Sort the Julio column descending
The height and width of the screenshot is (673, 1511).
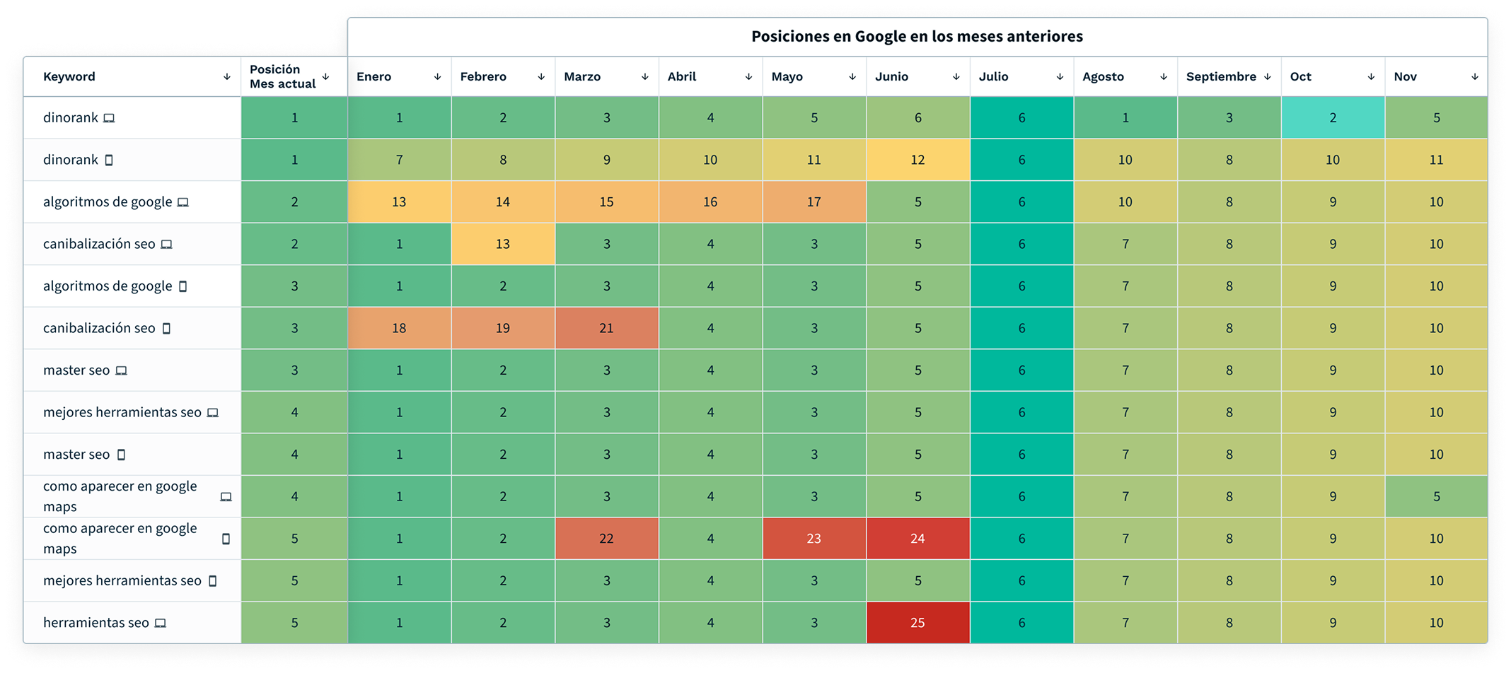[1059, 76]
